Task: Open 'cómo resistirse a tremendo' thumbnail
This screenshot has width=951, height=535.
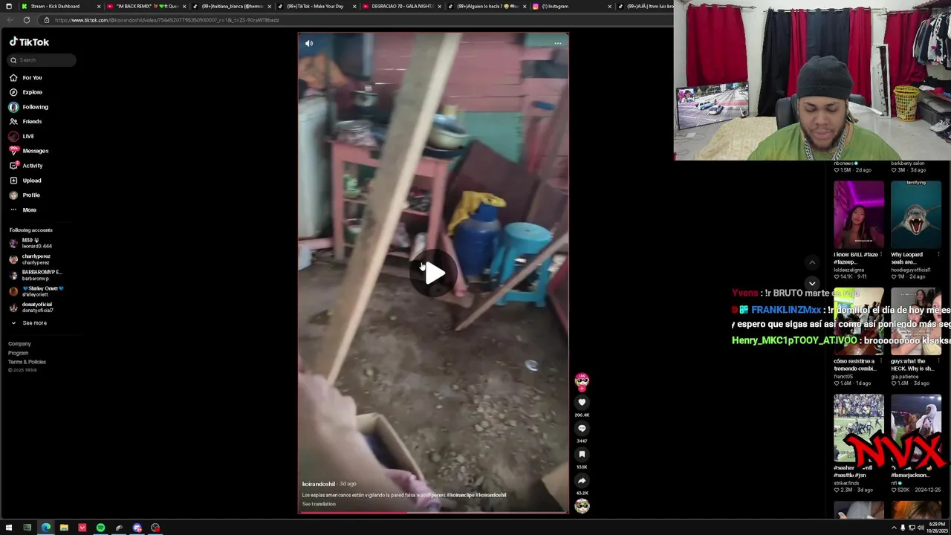Action: pos(859,321)
